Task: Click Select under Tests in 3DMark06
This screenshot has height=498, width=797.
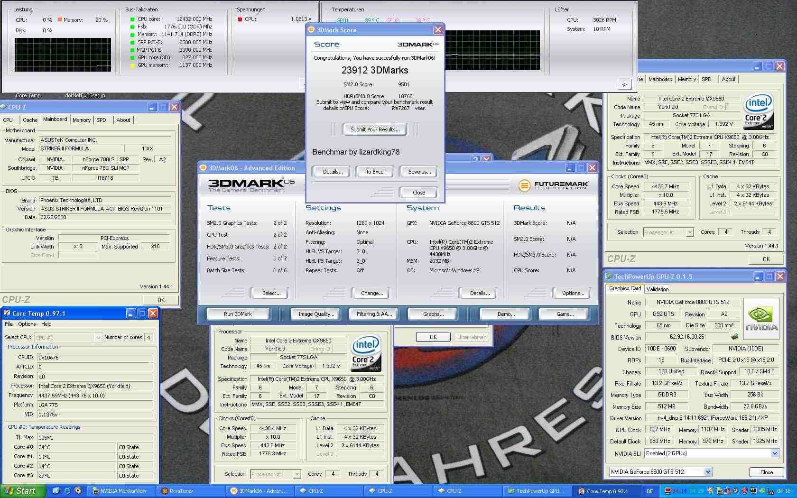Action: pyautogui.click(x=271, y=293)
